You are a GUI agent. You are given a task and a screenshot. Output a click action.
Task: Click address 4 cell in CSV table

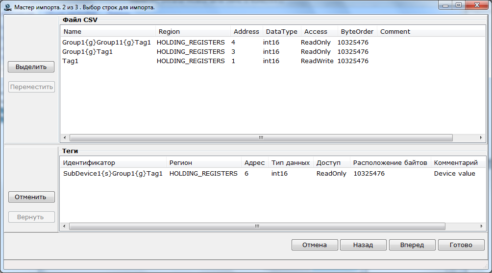point(233,42)
